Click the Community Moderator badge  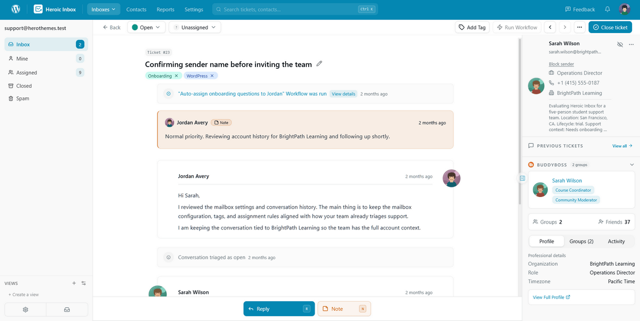coord(577,200)
